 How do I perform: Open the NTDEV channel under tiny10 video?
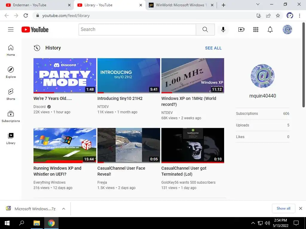point(103,107)
